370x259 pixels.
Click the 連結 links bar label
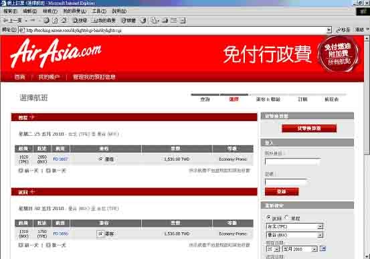coord(359,29)
